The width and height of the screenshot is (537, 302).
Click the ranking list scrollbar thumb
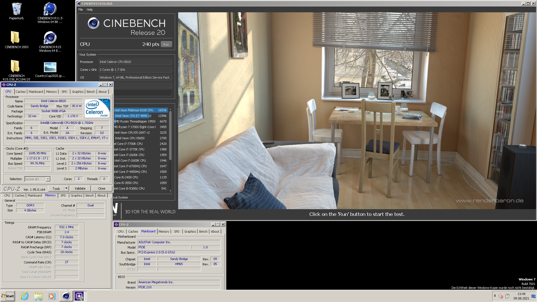pos(170,136)
